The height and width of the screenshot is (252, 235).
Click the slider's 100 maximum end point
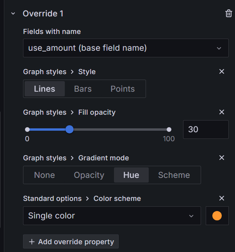pyautogui.click(x=169, y=130)
